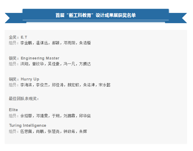Select the heading 铜奖：Hurry Up
Screen dimensions: 193x151
(24, 79)
